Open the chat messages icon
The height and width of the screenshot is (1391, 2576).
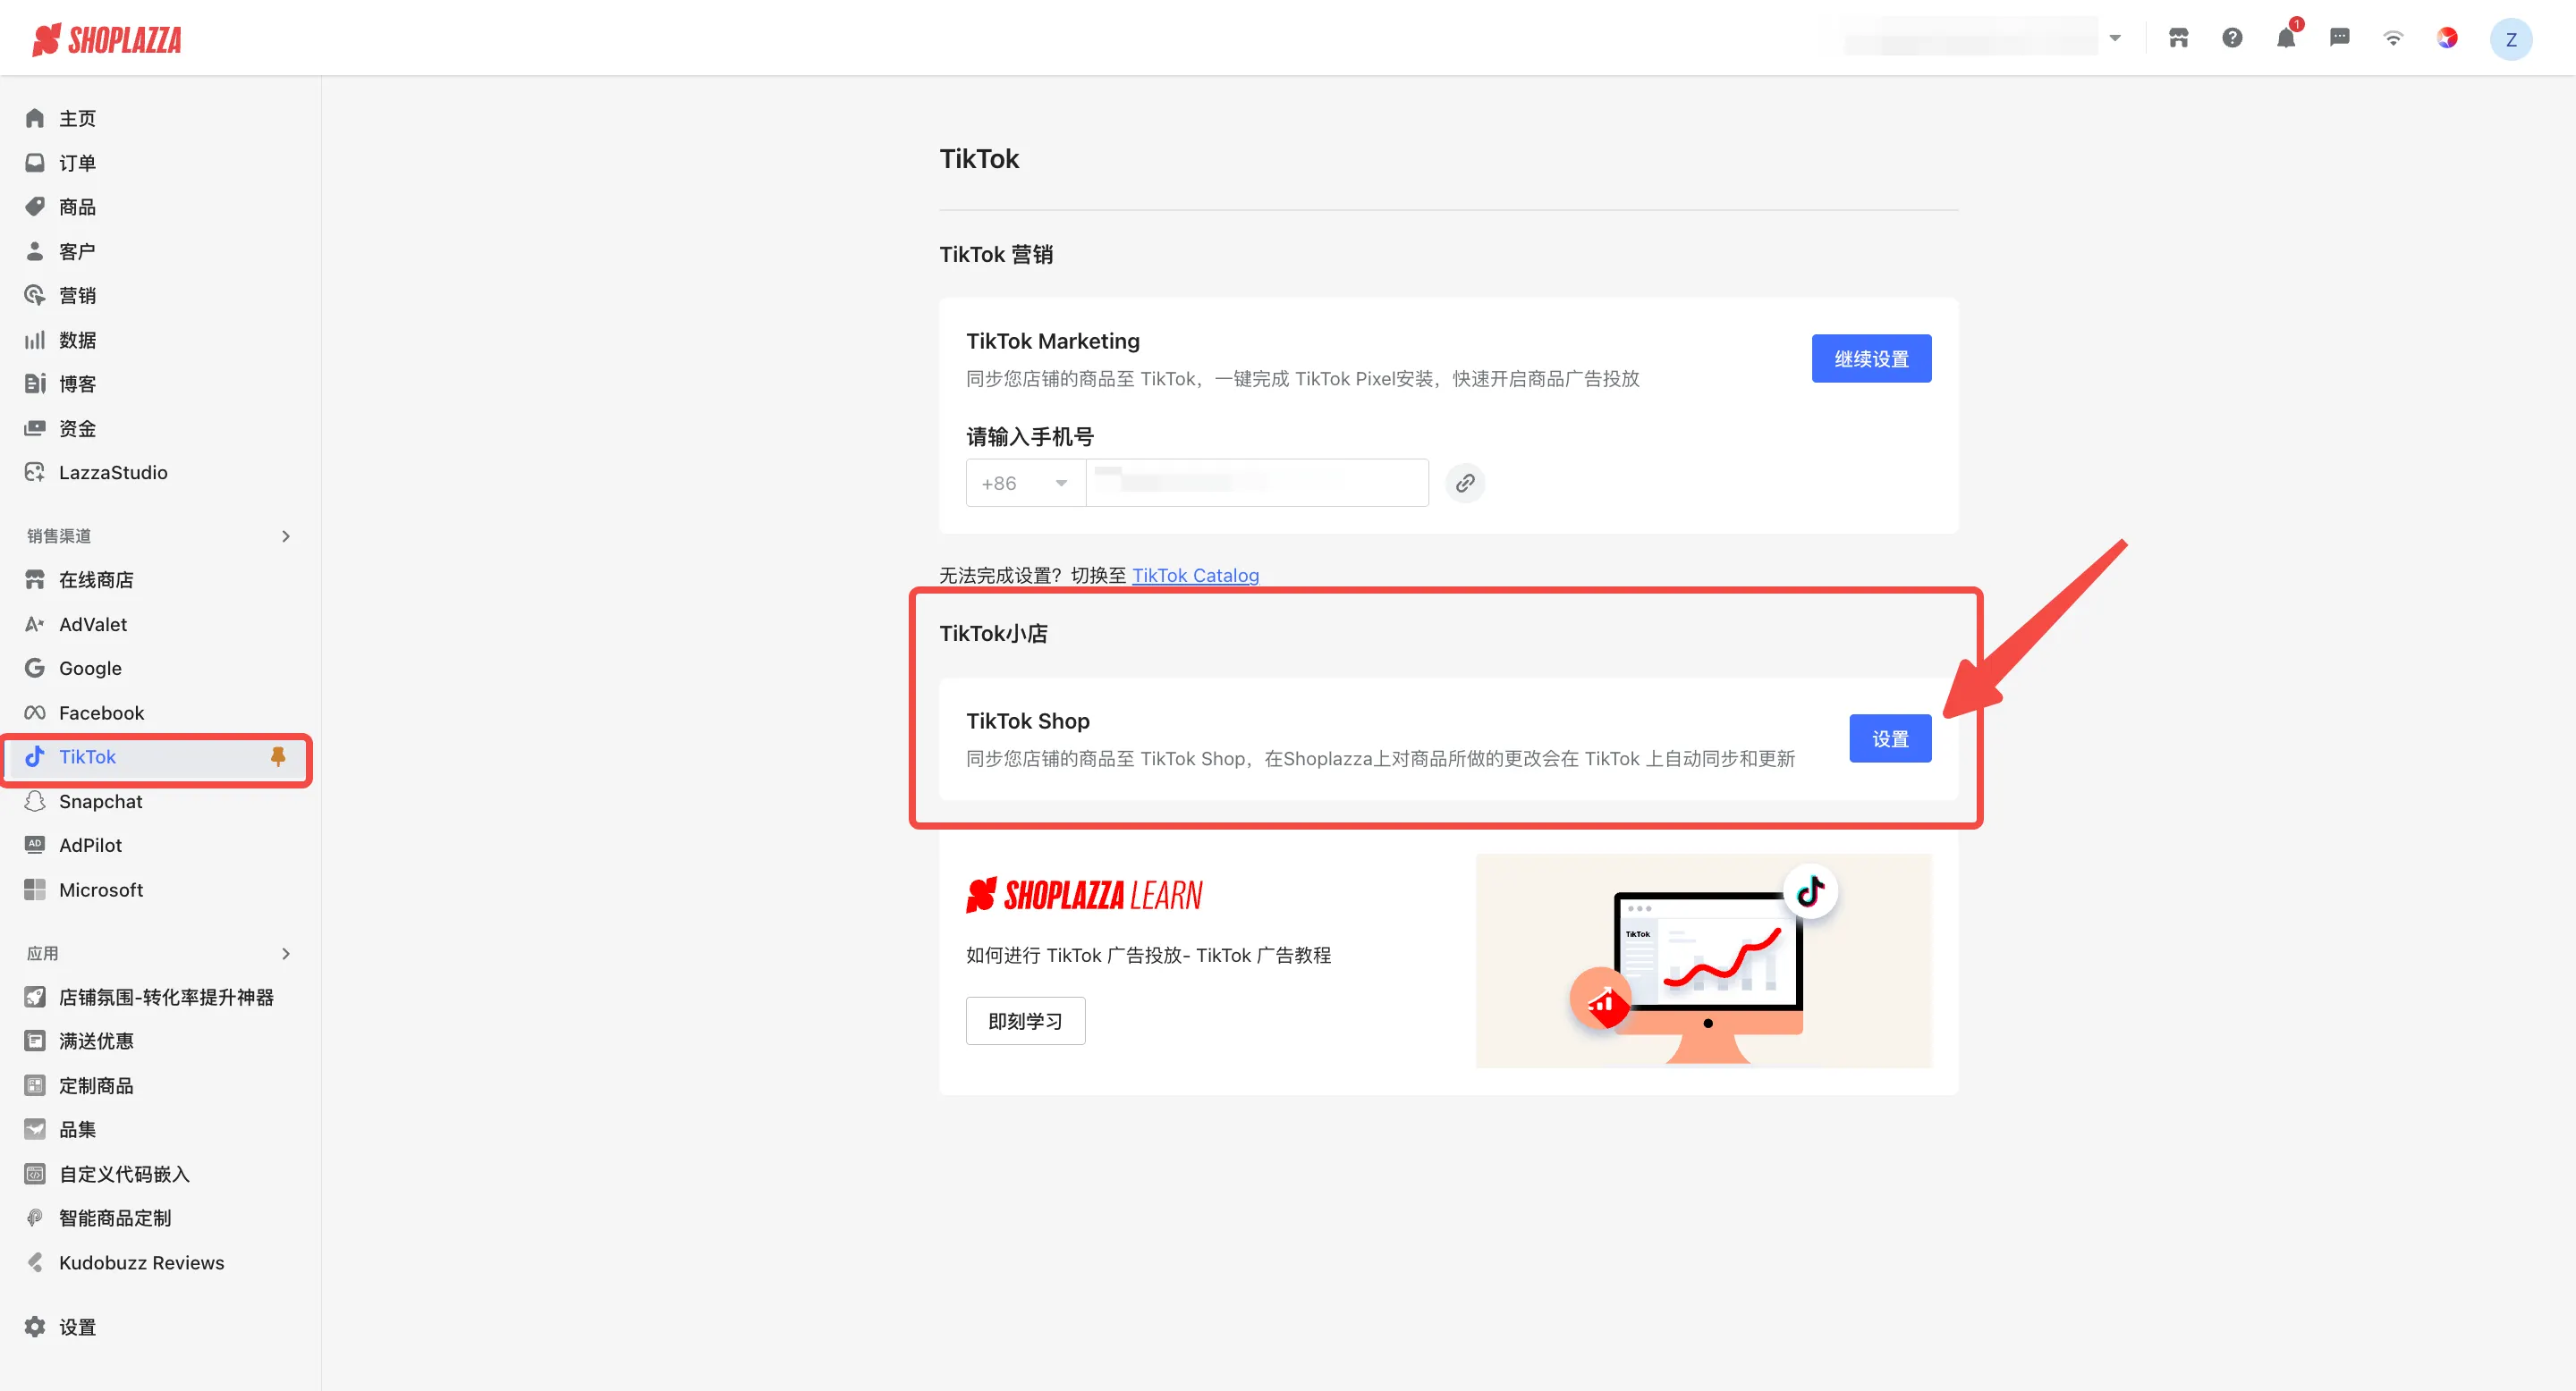pos(2340,38)
